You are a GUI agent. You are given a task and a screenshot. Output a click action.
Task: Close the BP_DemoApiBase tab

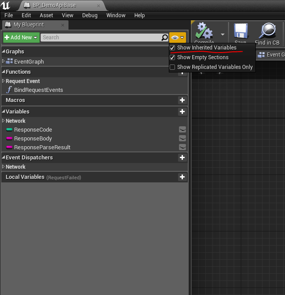pyautogui.click(x=99, y=6)
